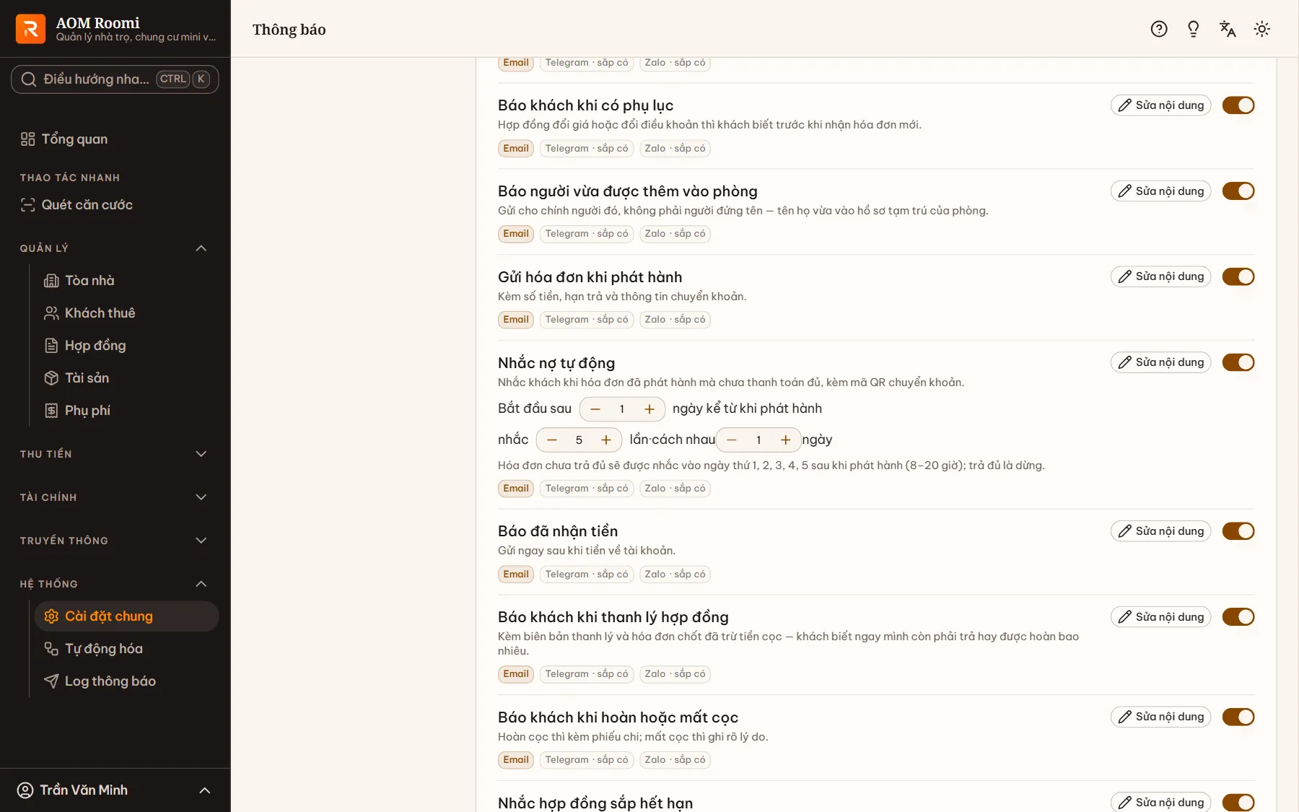Click the Hợp đồng document icon
This screenshot has height=812, width=1299.
pos(51,346)
